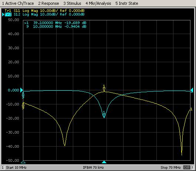196x171 pixels.
Task: Click the channel 1 indicator in status bar
Action: [3, 168]
